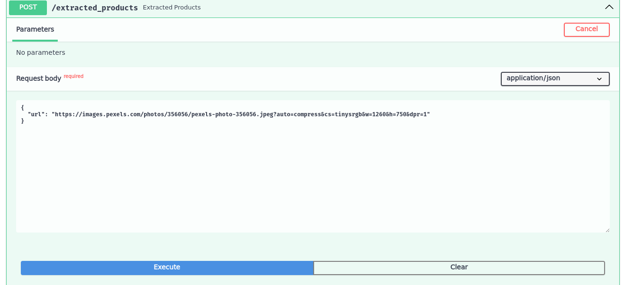Click the Request body label
Screen dimensions: 624x285
pos(38,78)
